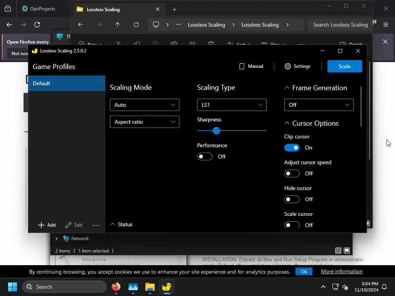Enable the Hide cursor switch
The width and height of the screenshot is (395, 296).
[292, 199]
